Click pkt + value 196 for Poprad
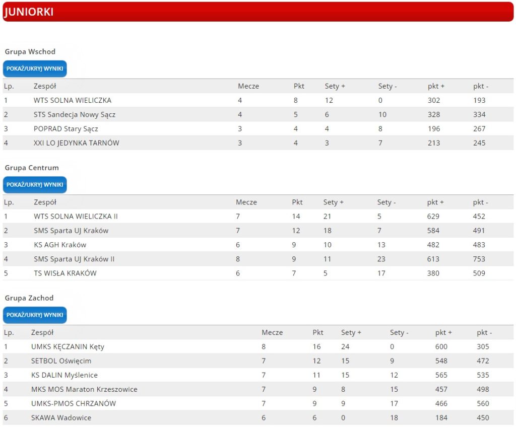The height and width of the screenshot is (428, 516). (x=434, y=129)
